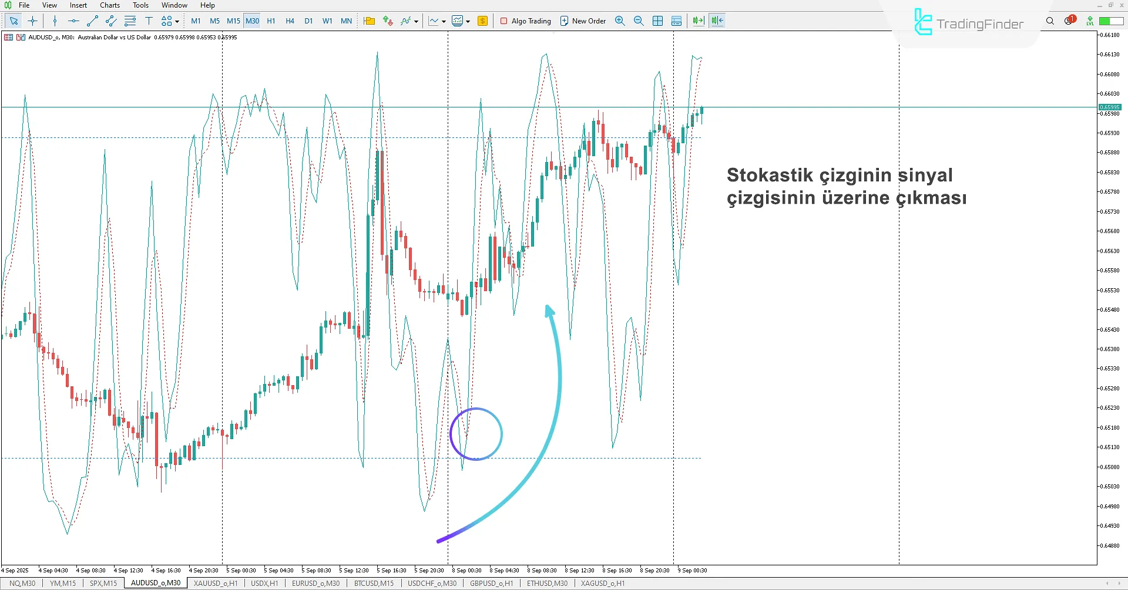Select the Trendline drawing tool

(x=92, y=21)
